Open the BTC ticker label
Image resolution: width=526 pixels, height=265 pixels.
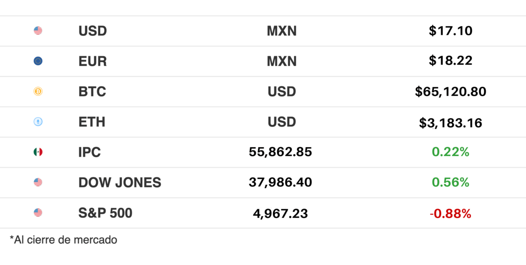tap(92, 91)
